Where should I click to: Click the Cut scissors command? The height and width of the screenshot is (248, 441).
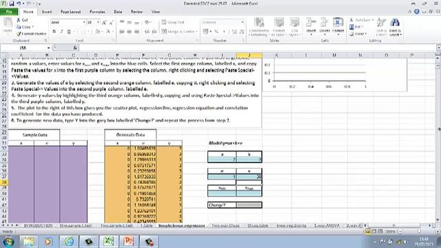pos(22,20)
